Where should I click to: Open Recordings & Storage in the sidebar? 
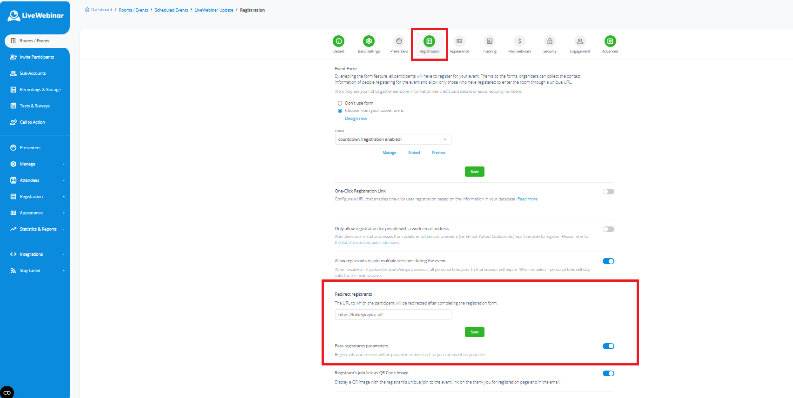click(40, 90)
